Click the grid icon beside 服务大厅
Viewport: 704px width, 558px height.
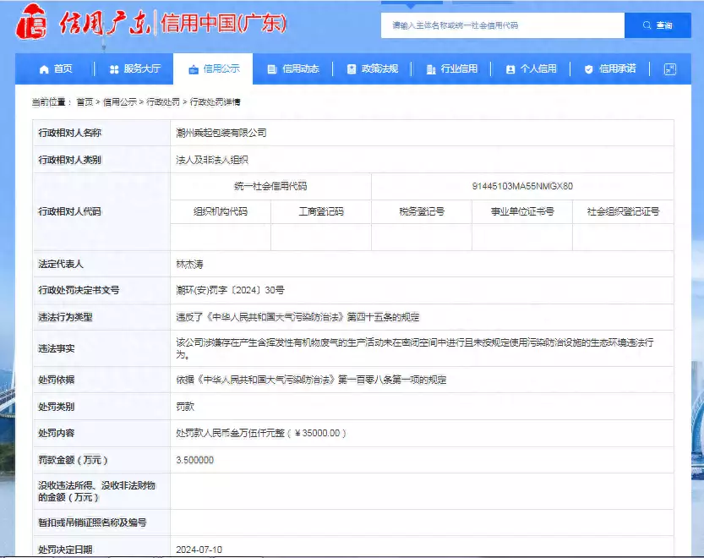point(113,69)
